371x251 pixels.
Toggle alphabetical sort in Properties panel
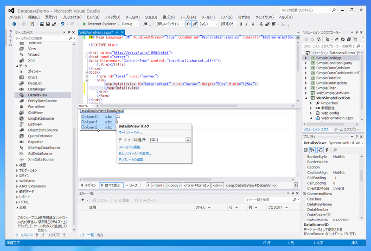point(313,150)
